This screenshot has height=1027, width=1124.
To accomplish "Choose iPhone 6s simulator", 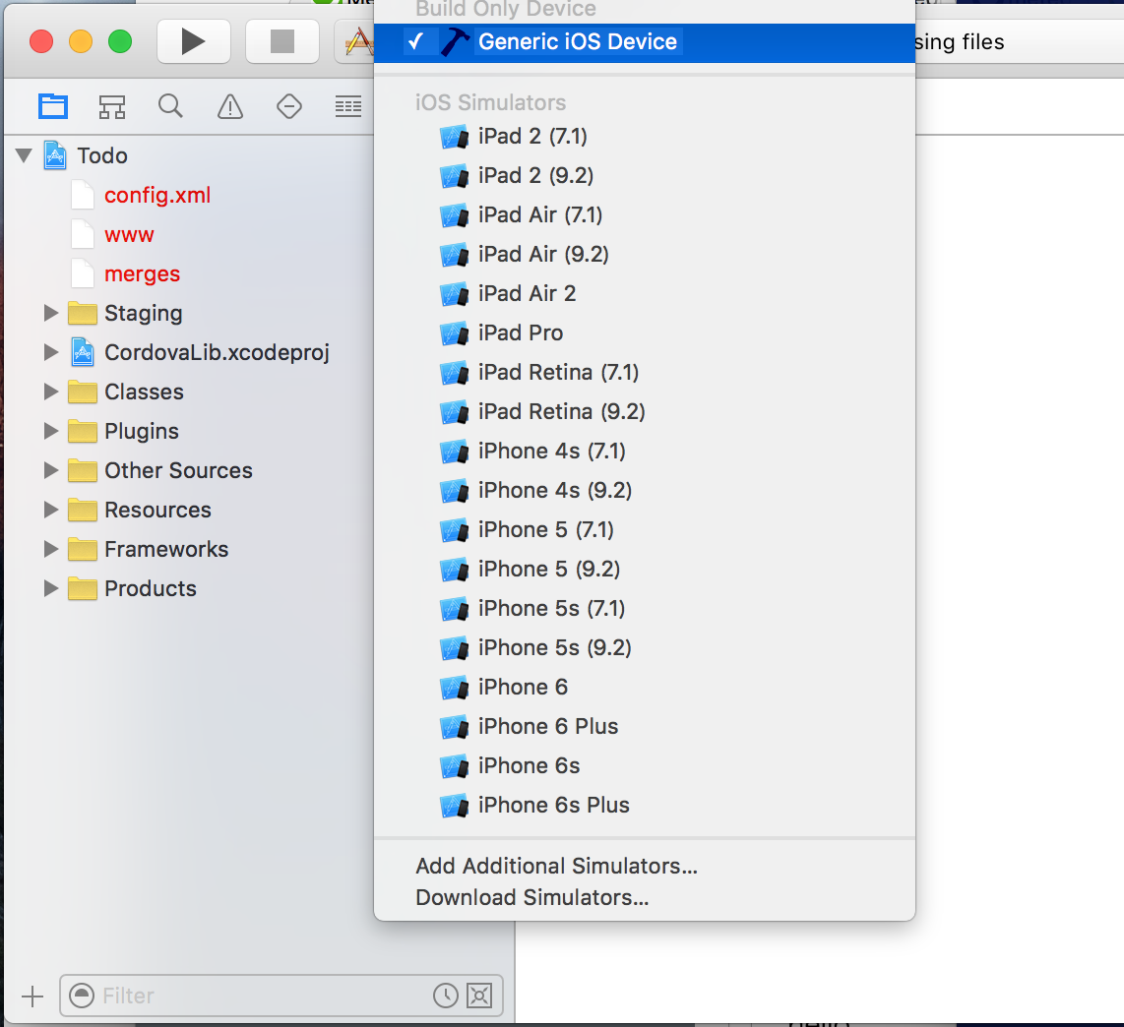I will tap(645, 767).
